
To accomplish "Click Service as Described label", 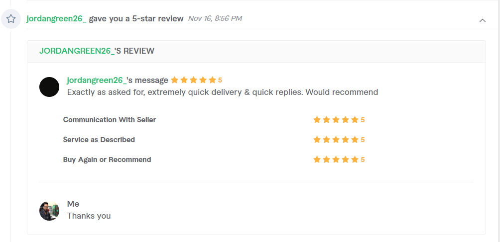I will point(99,140).
